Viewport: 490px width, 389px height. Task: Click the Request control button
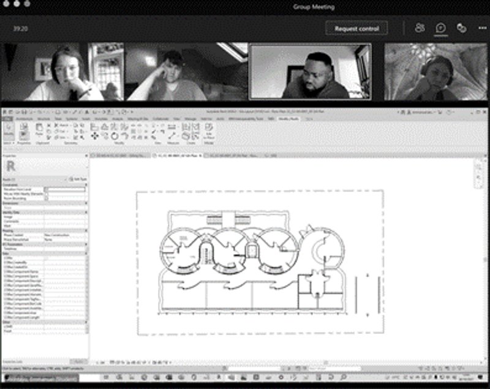click(356, 28)
